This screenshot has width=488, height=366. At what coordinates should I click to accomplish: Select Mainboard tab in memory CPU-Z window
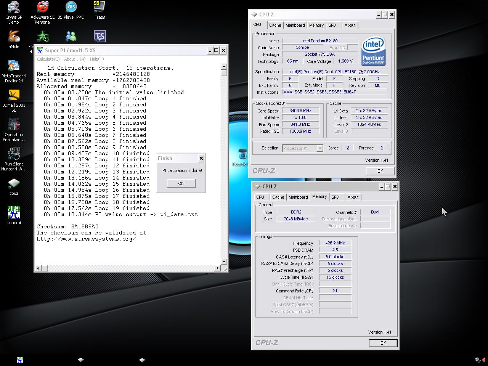[x=298, y=197]
